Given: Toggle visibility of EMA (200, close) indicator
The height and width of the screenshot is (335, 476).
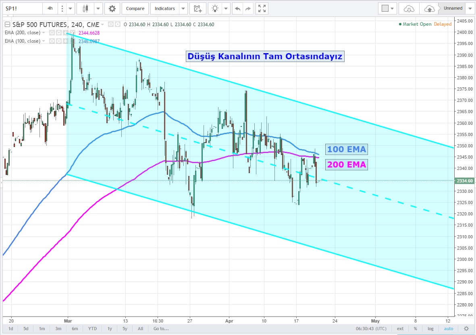Looking at the screenshot, I should pos(52,33).
